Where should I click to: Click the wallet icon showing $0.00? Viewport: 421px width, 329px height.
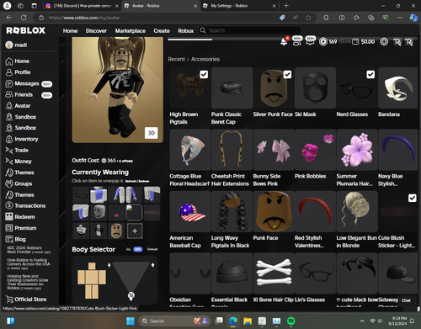[x=355, y=42]
